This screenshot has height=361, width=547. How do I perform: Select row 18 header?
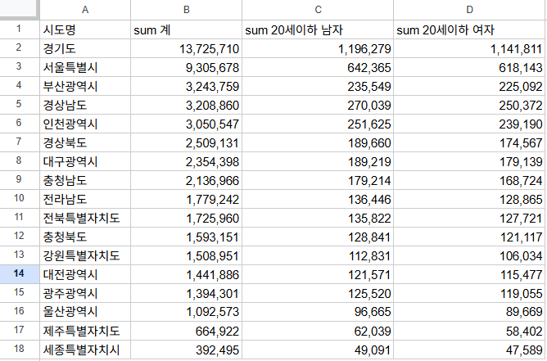20,350
